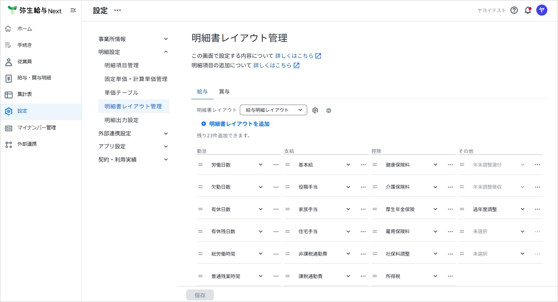
Task: Collapse the sidebar with the hamburger icon
Action: point(73,11)
